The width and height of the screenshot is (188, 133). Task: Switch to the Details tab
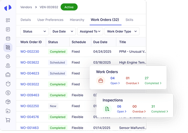26,20
